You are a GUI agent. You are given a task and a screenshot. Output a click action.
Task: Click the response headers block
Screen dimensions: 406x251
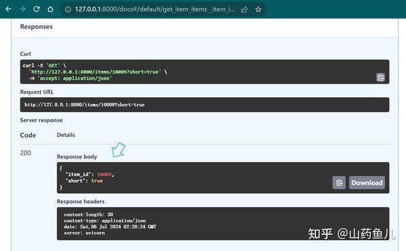[x=223, y=223]
